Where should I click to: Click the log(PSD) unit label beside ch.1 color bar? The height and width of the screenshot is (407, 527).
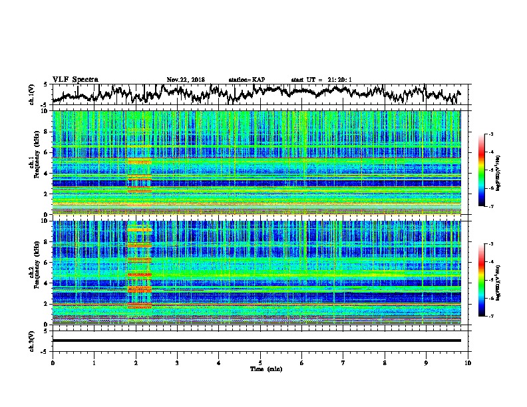(498, 173)
